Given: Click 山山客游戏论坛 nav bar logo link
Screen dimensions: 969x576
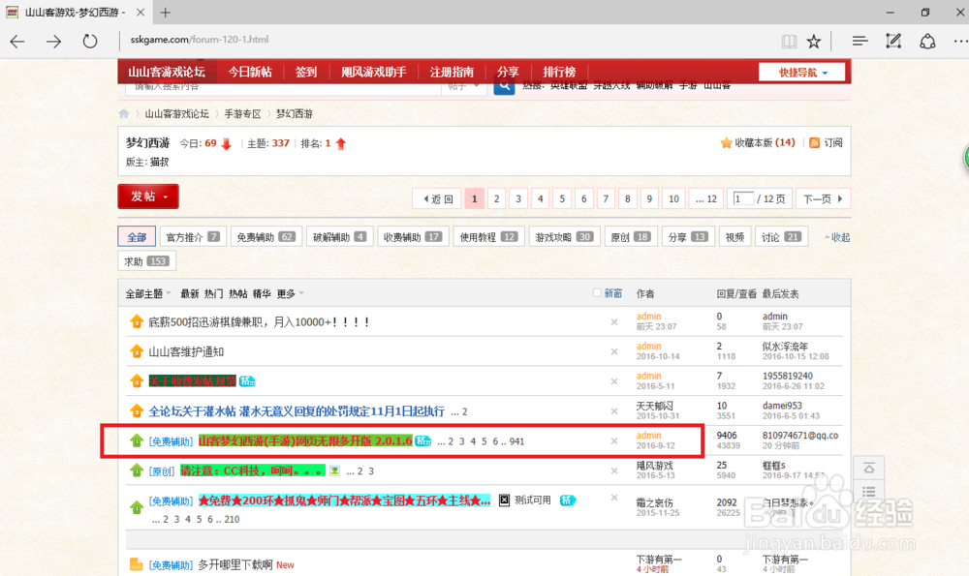Looking at the screenshot, I should click(x=167, y=73).
